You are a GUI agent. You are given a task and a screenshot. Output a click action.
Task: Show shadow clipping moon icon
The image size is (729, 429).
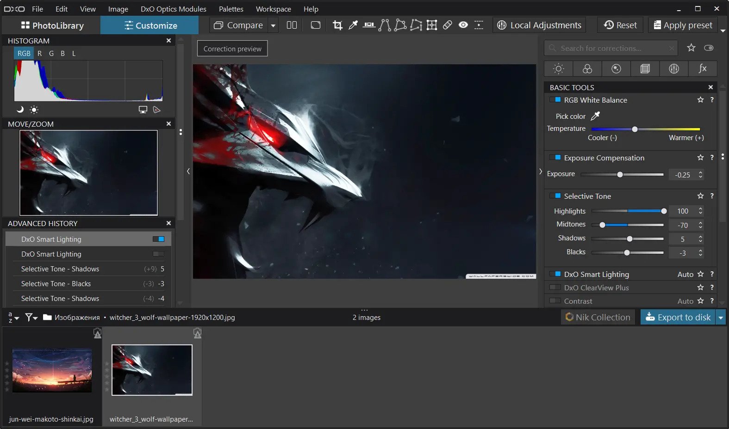pos(20,110)
